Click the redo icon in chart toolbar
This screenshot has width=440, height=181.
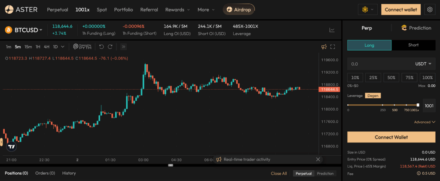[x=110, y=47]
